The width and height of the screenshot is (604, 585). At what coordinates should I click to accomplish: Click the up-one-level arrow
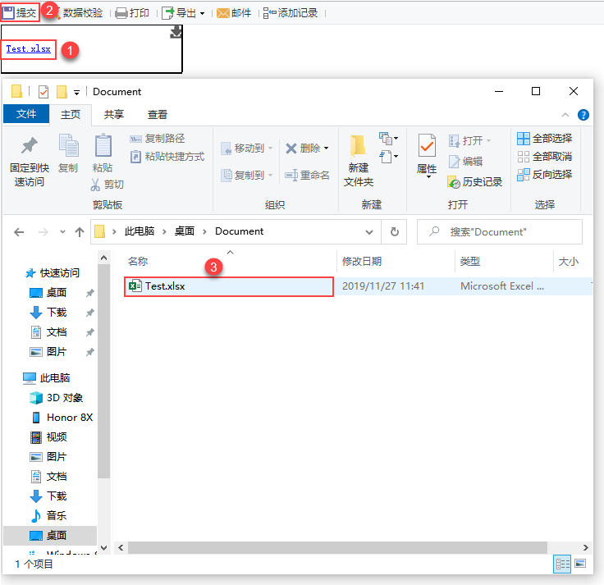coord(80,232)
